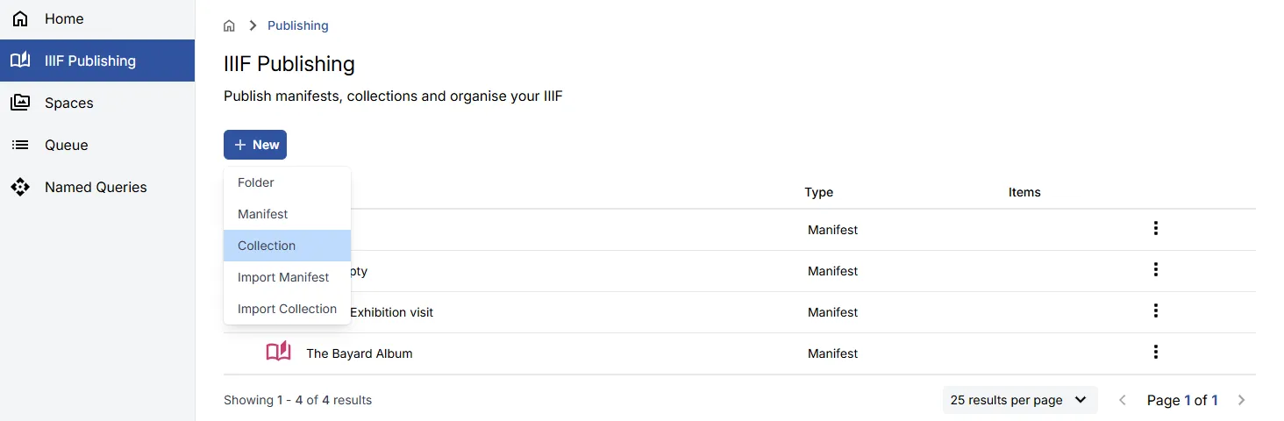Click the home breadcrumb icon

pyautogui.click(x=229, y=25)
